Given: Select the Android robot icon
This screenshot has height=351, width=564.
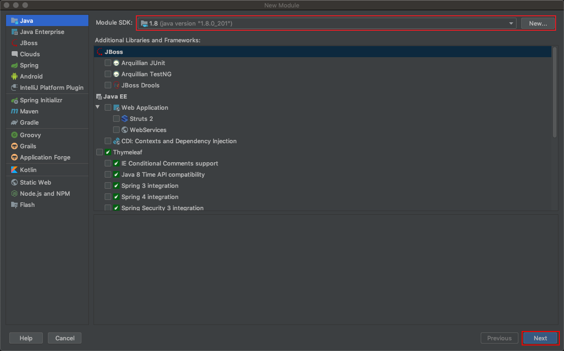Looking at the screenshot, I should (14, 76).
